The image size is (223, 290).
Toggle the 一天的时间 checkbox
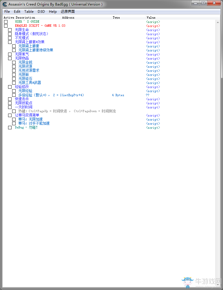pyautogui.click(x=10, y=107)
